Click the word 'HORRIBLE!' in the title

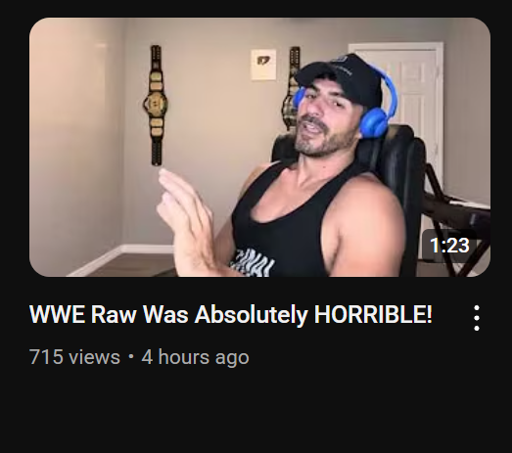click(x=373, y=315)
